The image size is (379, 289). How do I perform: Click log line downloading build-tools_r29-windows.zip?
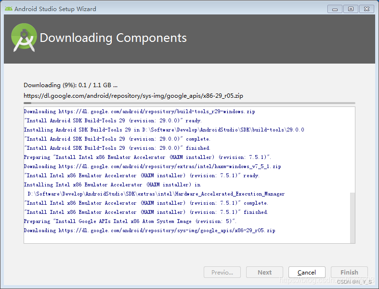tap(139, 111)
